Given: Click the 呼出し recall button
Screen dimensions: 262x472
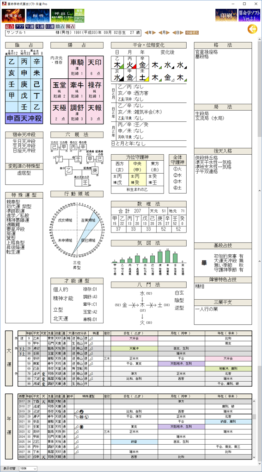Looking at the screenshot, I should tap(62, 15).
